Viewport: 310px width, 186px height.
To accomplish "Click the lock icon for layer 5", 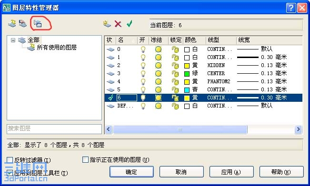I will [x=175, y=90].
